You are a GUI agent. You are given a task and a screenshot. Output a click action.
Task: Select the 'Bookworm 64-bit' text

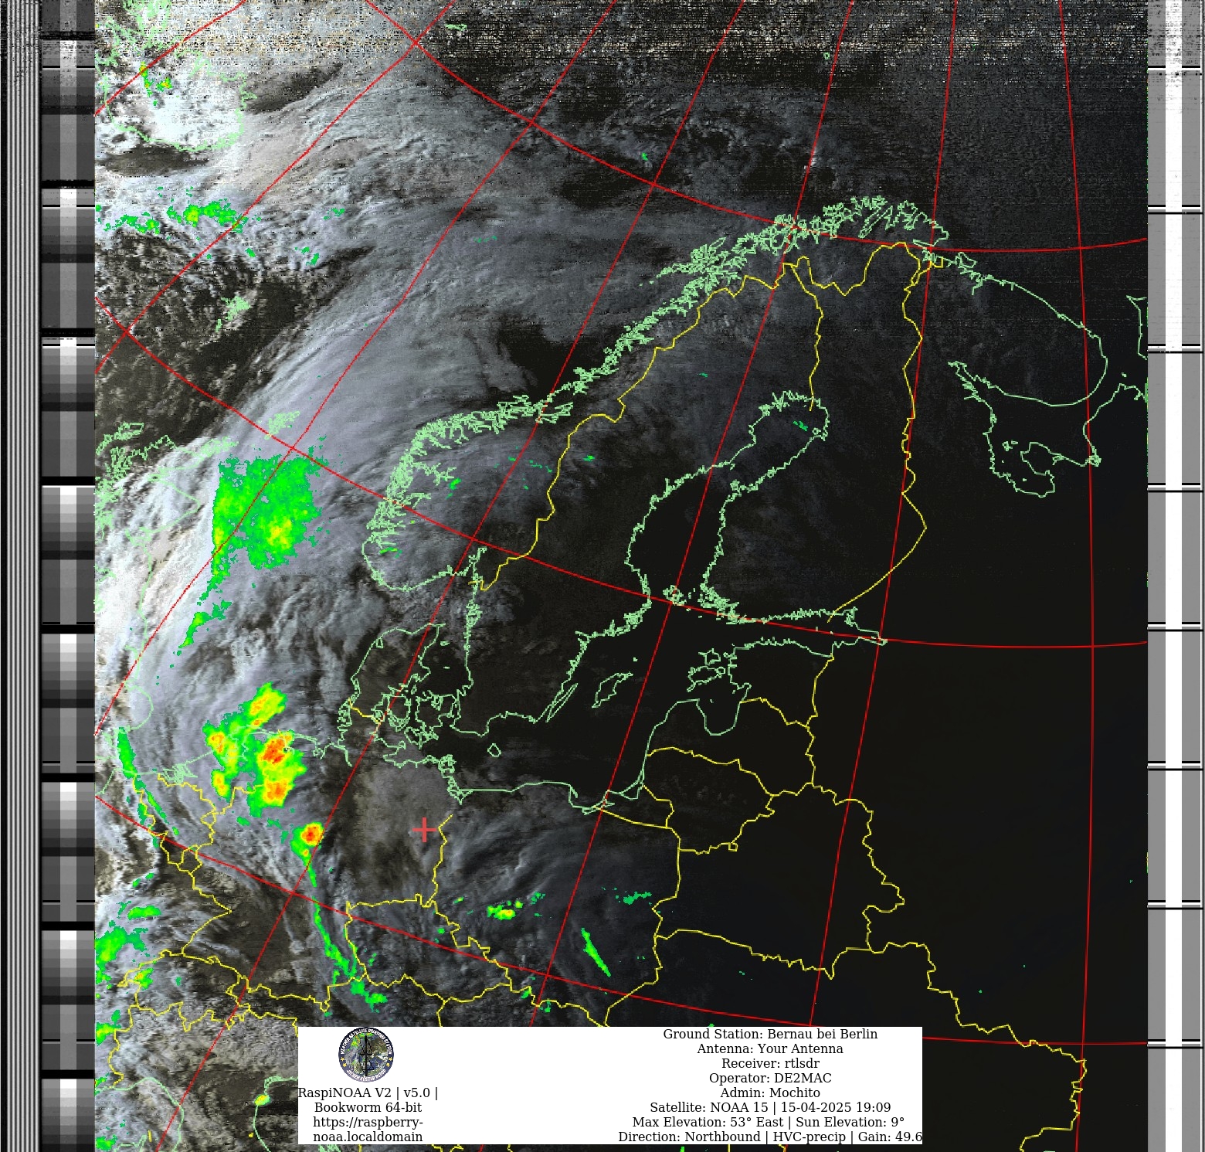pos(368,1107)
